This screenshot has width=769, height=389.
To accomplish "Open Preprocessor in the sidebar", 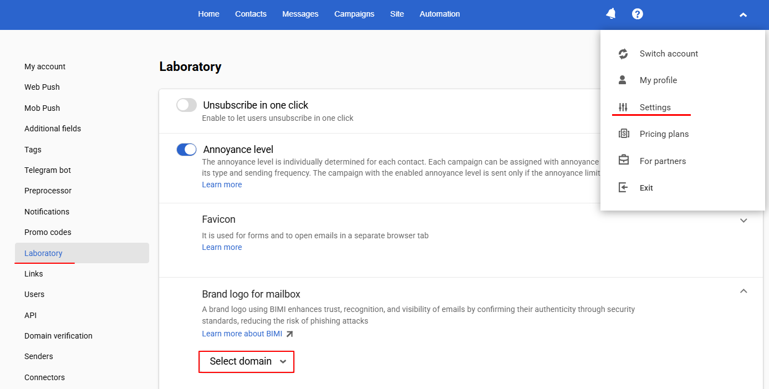I will click(x=48, y=191).
